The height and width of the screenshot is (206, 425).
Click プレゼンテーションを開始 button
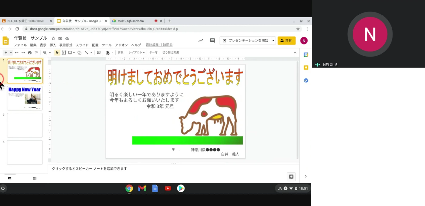pyautogui.click(x=245, y=41)
